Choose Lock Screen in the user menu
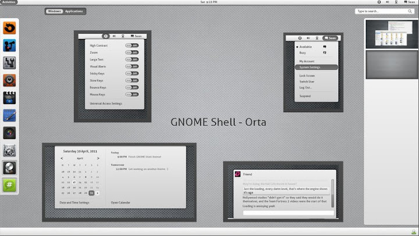Viewport: 419px width, 236px height. coord(307,76)
